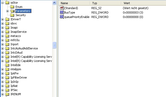The height and width of the screenshot is (97, 166).
Task: Expand the IPSec key
Action: point(2,90)
